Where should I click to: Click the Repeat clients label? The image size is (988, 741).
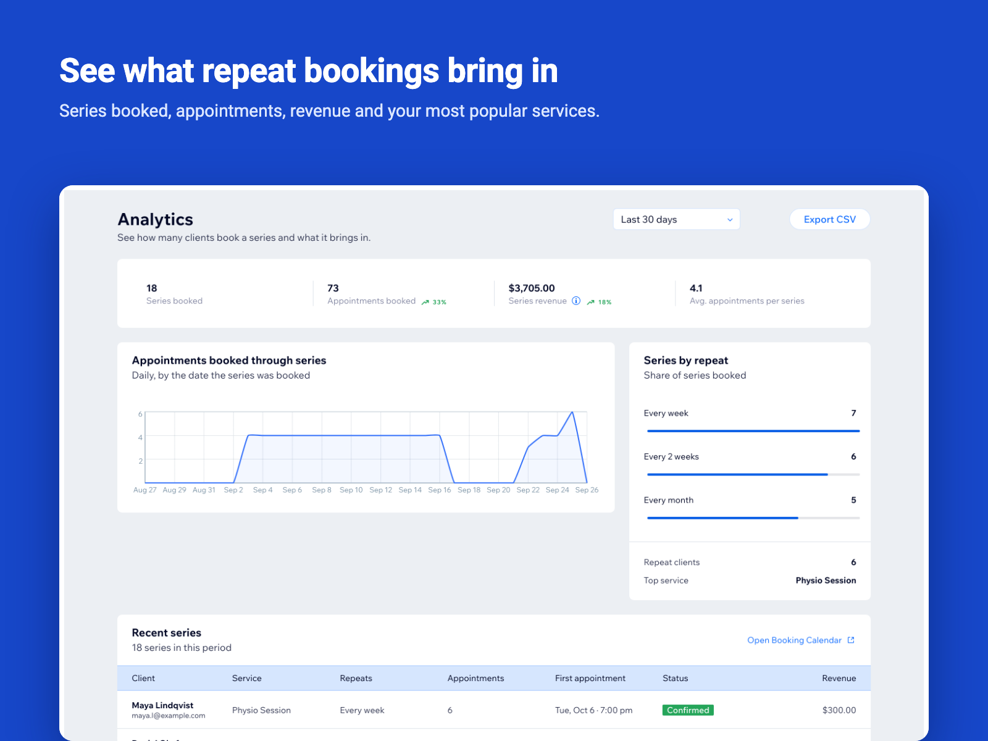[672, 562]
